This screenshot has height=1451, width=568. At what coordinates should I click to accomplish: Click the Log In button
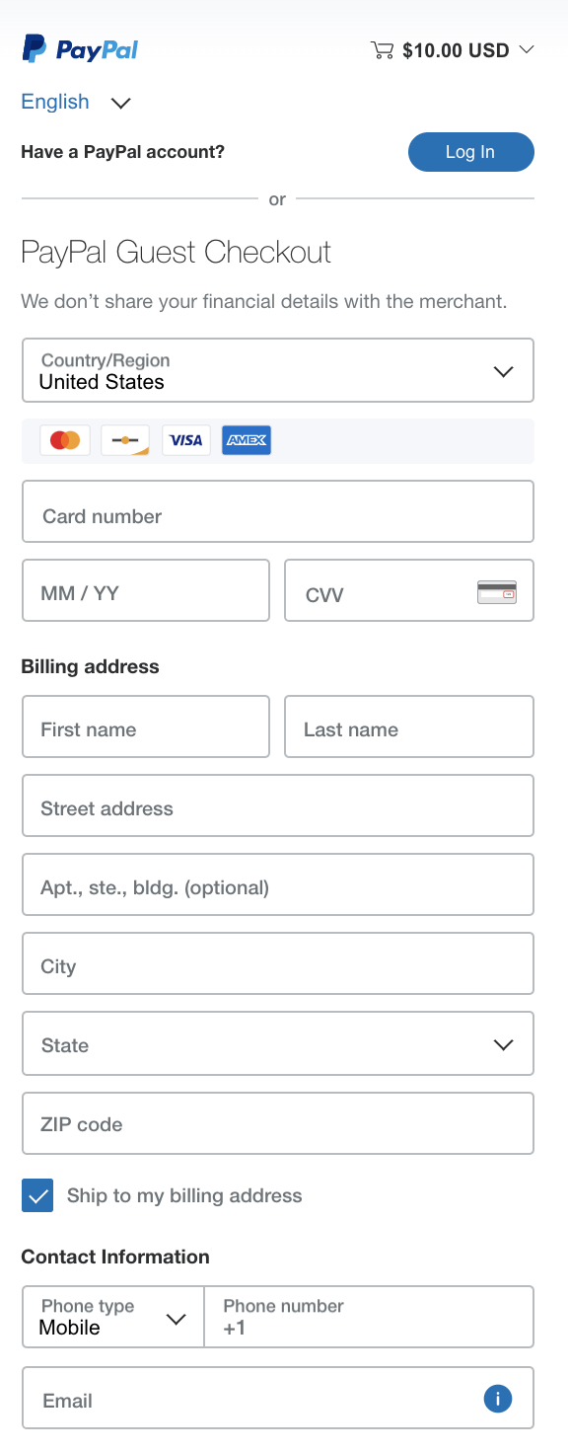click(x=471, y=152)
